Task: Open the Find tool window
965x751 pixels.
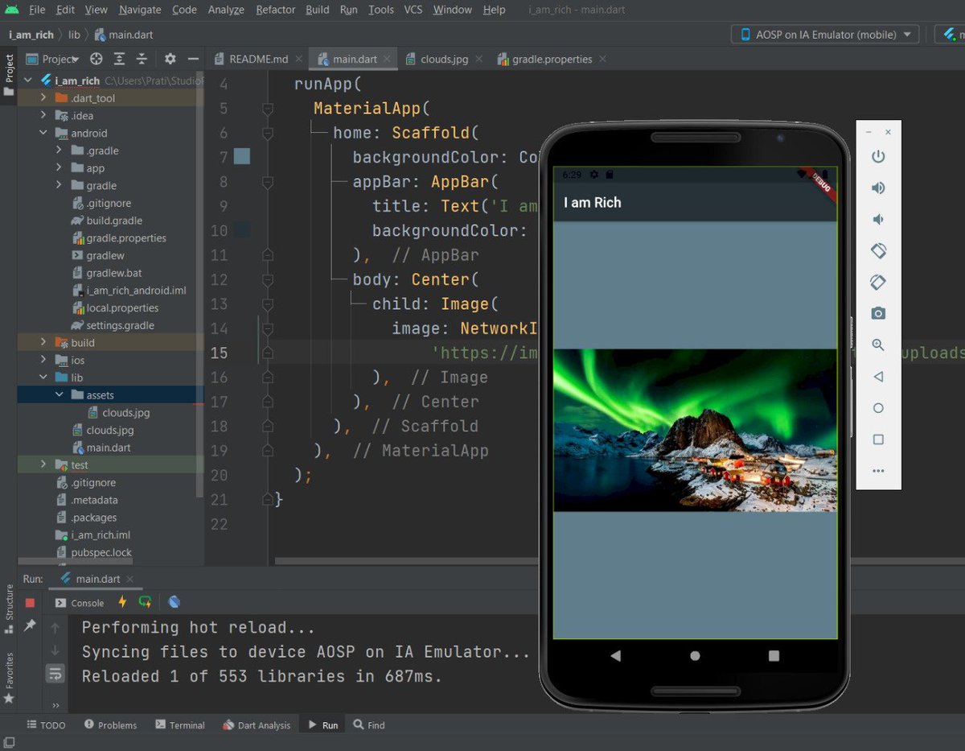Action: tap(369, 725)
